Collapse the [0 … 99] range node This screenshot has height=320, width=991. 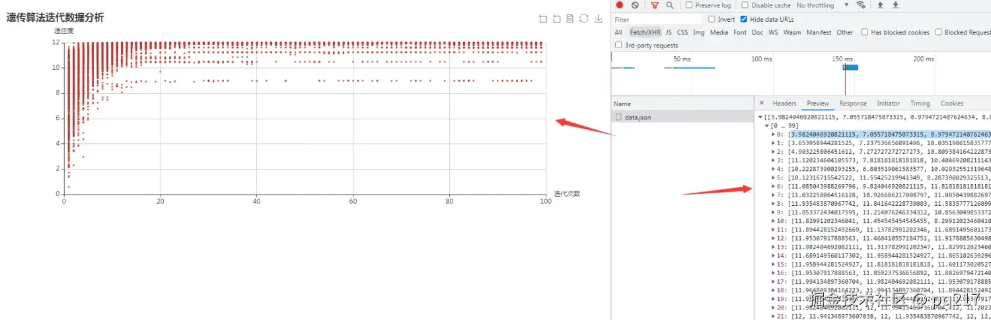point(767,125)
